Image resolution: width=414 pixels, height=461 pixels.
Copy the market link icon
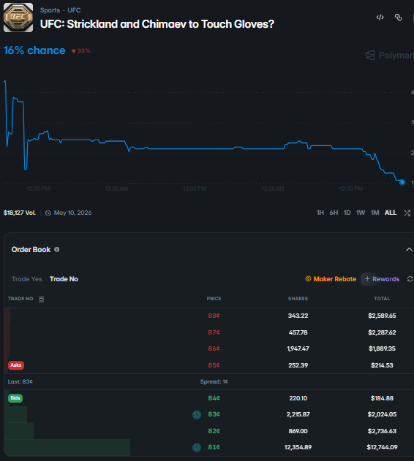point(398,18)
